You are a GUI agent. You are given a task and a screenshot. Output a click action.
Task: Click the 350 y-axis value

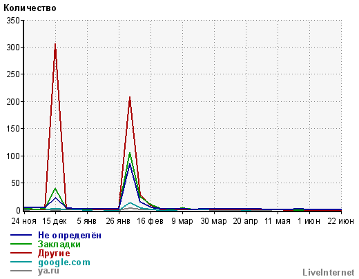coord(13,21)
